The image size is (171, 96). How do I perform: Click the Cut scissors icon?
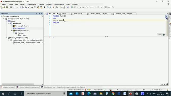coord(20,7)
